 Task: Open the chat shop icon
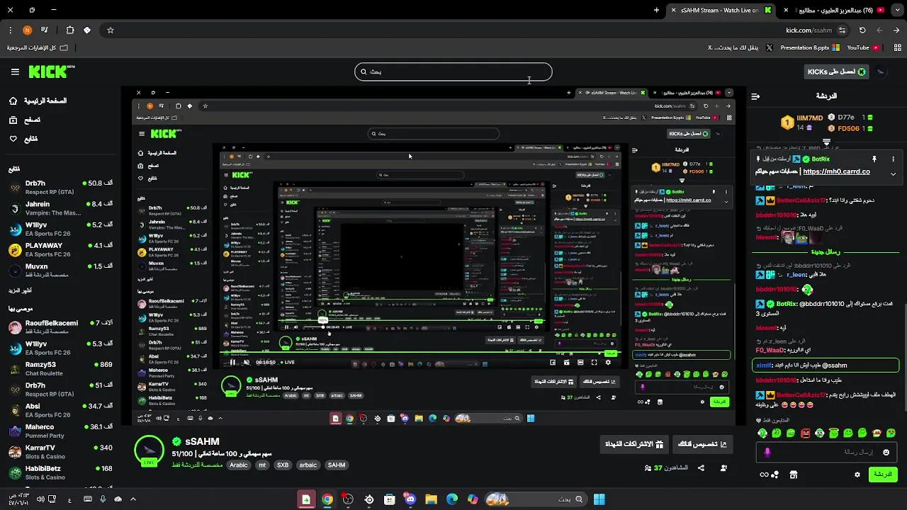(x=793, y=475)
